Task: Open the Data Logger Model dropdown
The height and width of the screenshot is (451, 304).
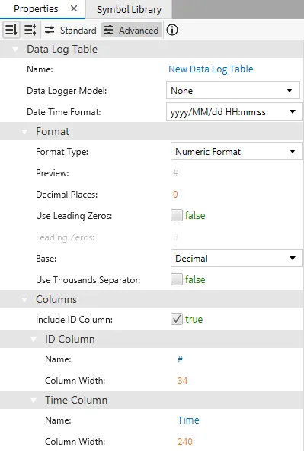Action: click(x=233, y=91)
